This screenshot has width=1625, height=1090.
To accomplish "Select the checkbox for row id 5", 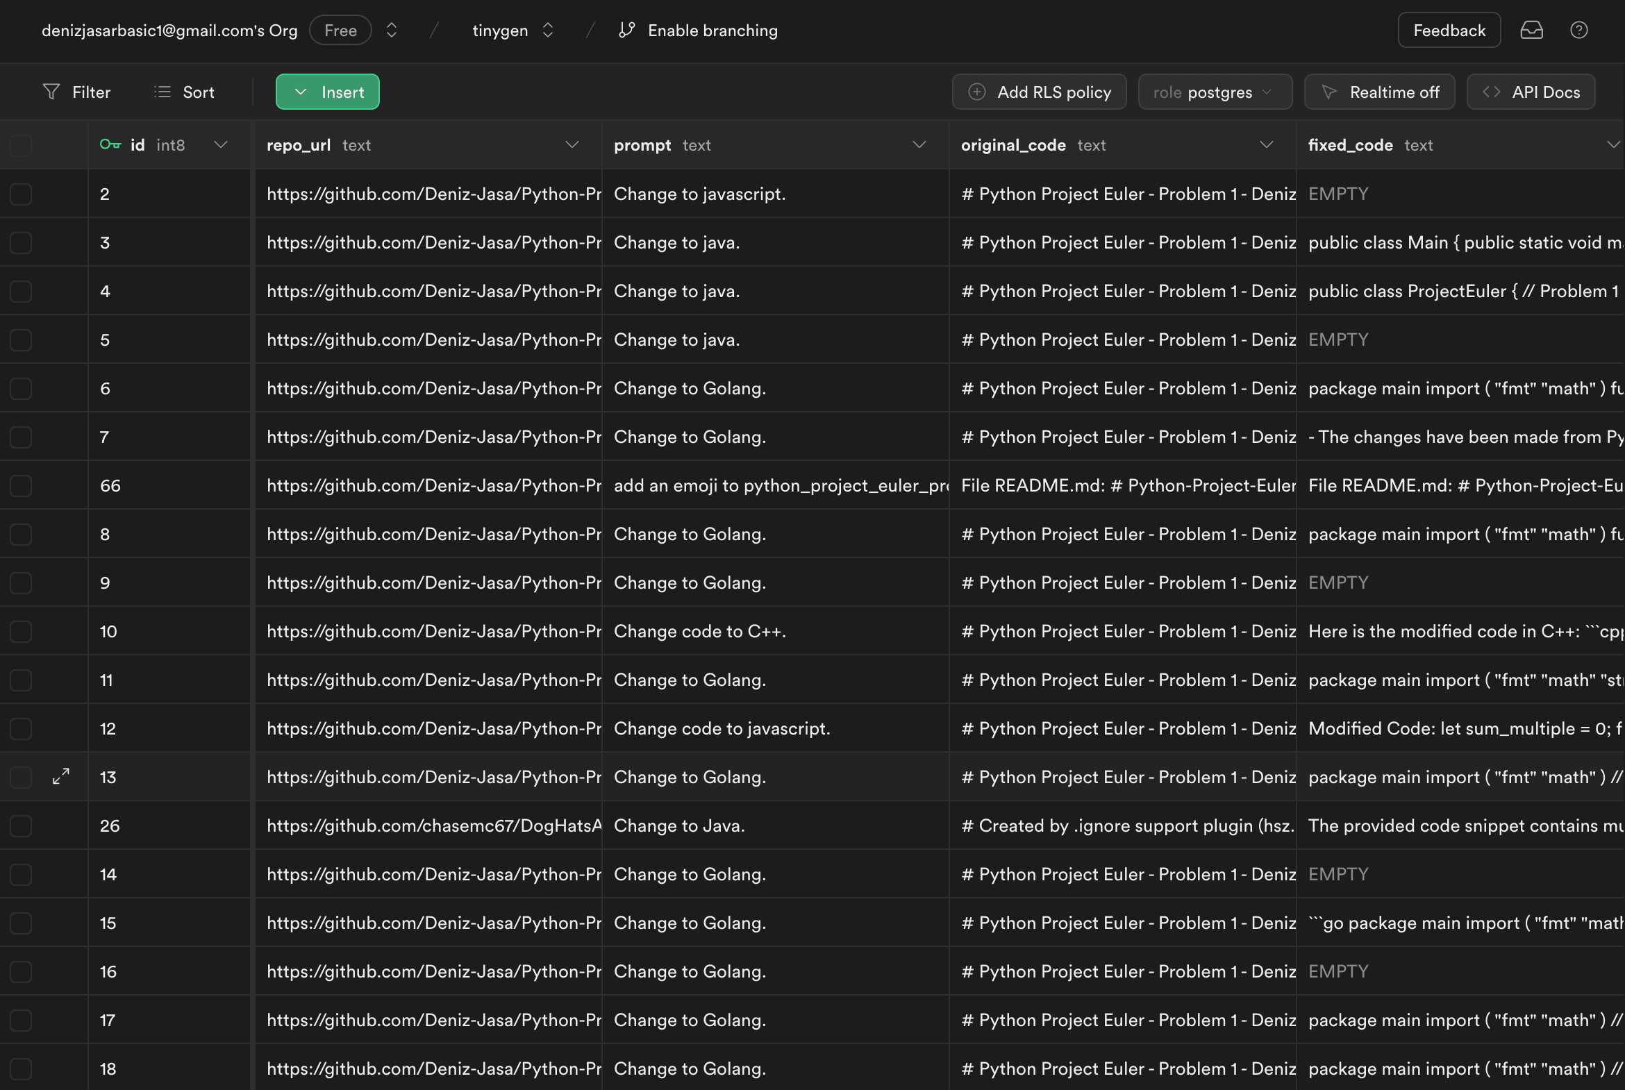I will point(21,340).
